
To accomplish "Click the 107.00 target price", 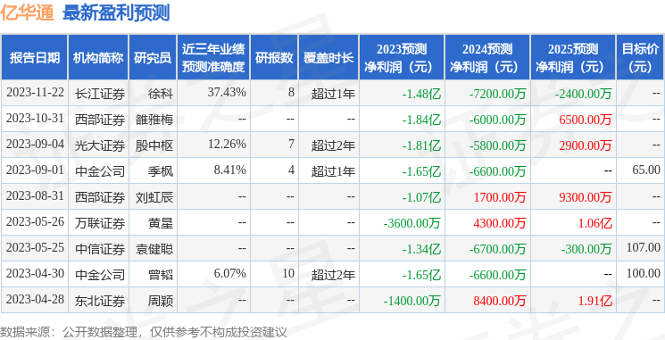I will coord(644,247).
